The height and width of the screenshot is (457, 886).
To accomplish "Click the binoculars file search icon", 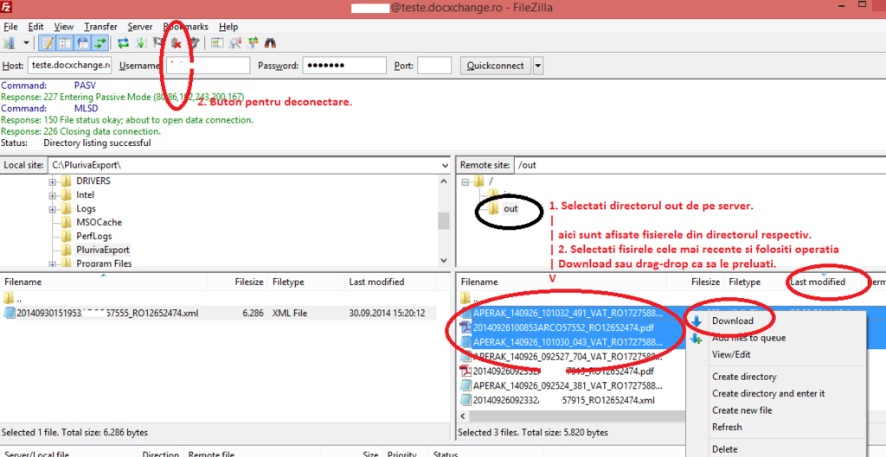I will click(x=271, y=42).
